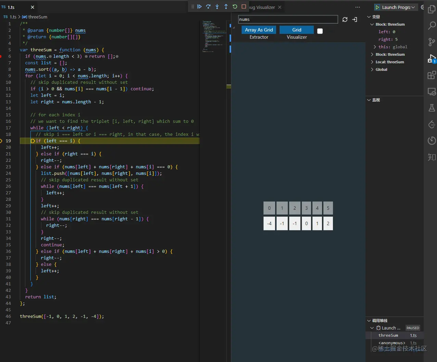
Task: Toggle the checkbox next to Grid Visualizer
Action: click(x=320, y=31)
